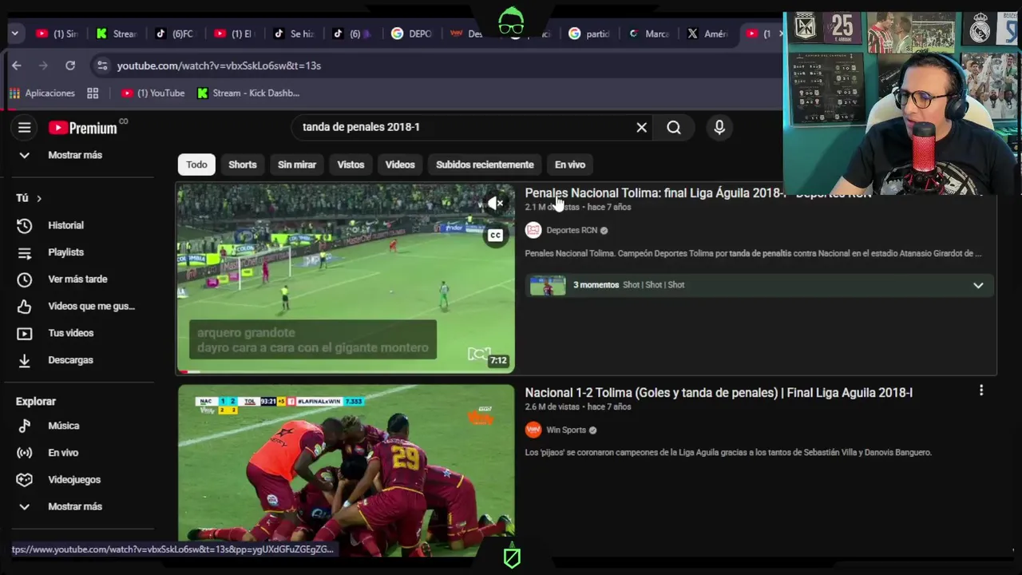Clear the search box with X
Screen dimensions: 1022x575
[641, 128]
